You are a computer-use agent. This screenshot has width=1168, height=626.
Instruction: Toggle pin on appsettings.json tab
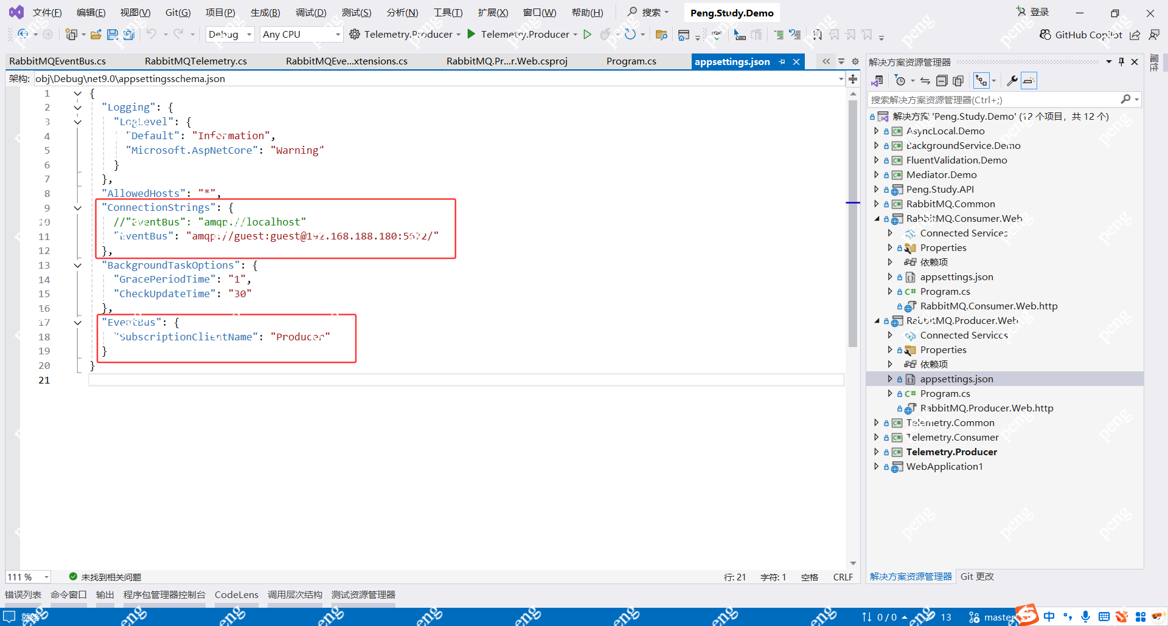point(782,62)
